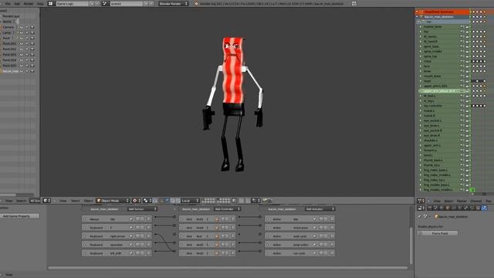Pin the walk cycle actuator

coord(314,236)
